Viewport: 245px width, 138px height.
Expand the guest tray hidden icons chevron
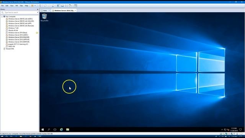pyautogui.click(x=222, y=130)
